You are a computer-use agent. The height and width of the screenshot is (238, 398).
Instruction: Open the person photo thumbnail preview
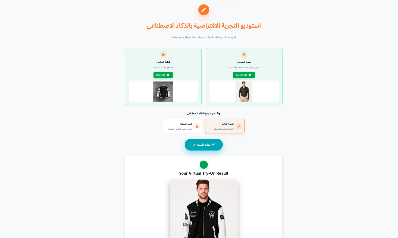[x=244, y=92]
